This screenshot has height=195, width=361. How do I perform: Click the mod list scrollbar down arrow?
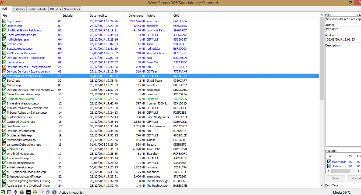pyautogui.click(x=321, y=185)
